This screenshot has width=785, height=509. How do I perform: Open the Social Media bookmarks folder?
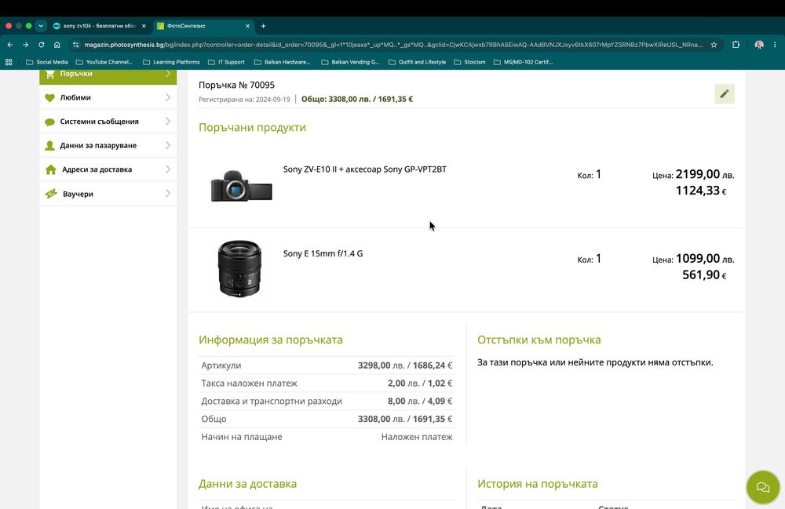pyautogui.click(x=46, y=62)
